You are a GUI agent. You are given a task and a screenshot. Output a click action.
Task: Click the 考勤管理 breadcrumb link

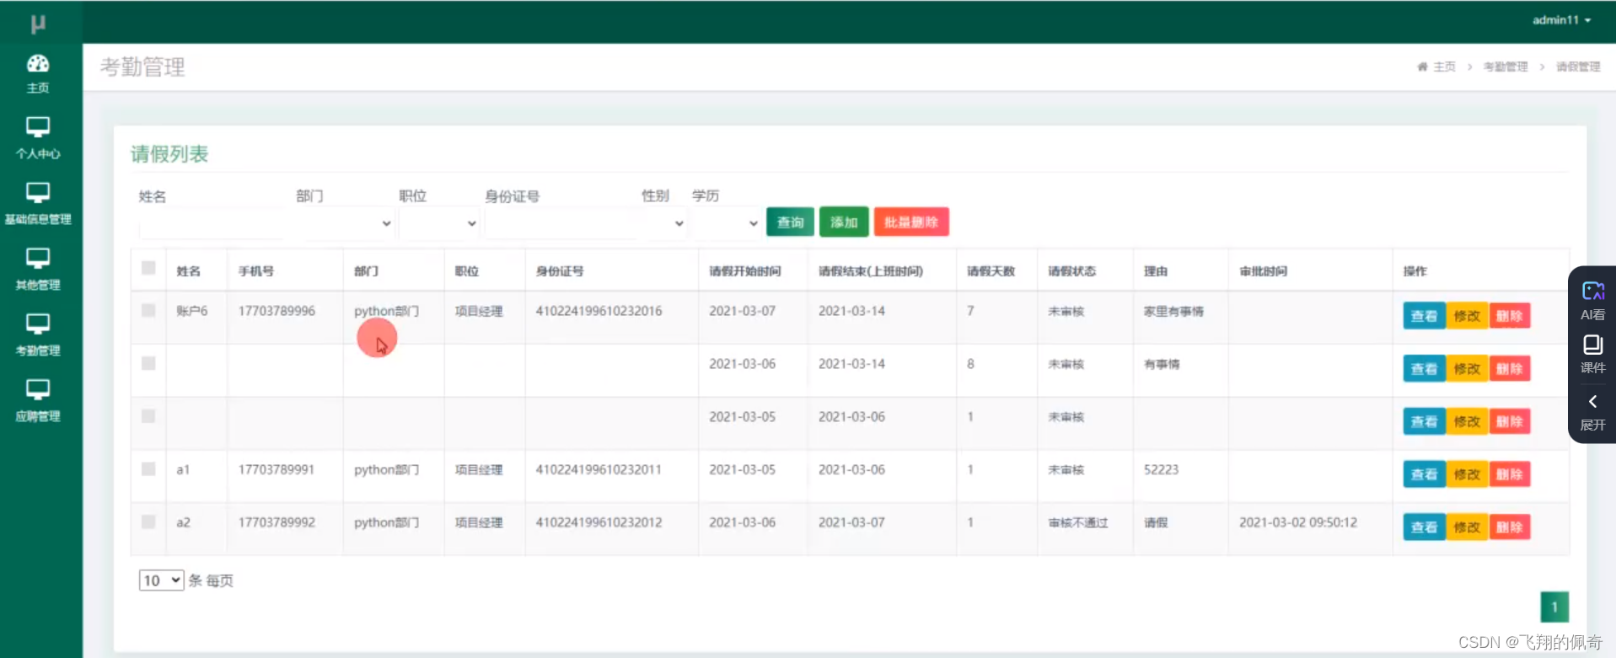click(x=1506, y=67)
